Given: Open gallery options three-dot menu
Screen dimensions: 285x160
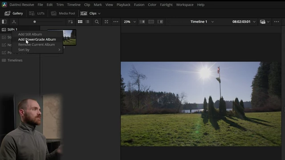Looking at the screenshot, I should (x=116, y=22).
